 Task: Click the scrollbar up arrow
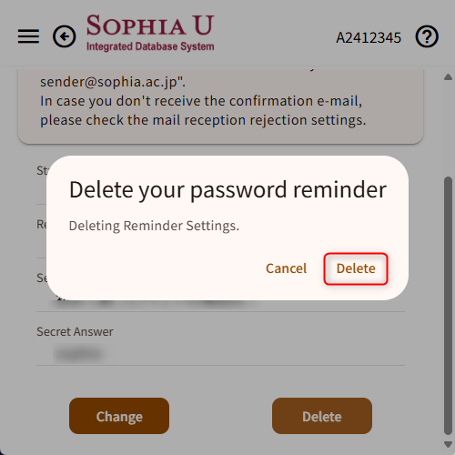point(448,77)
